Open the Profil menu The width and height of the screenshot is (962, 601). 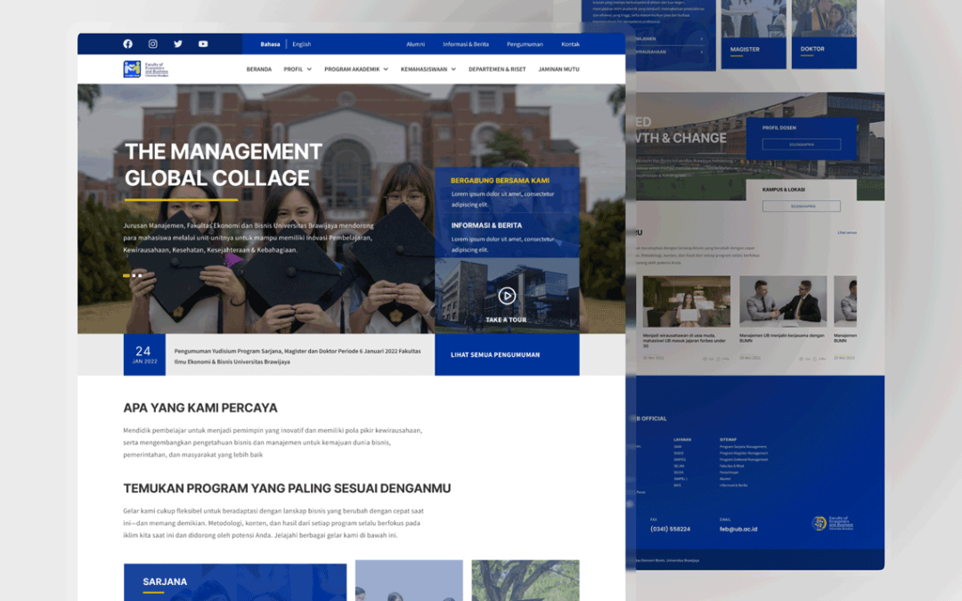coord(293,69)
